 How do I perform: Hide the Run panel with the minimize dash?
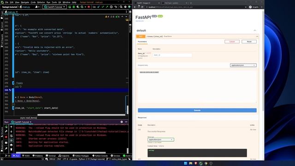126,122
